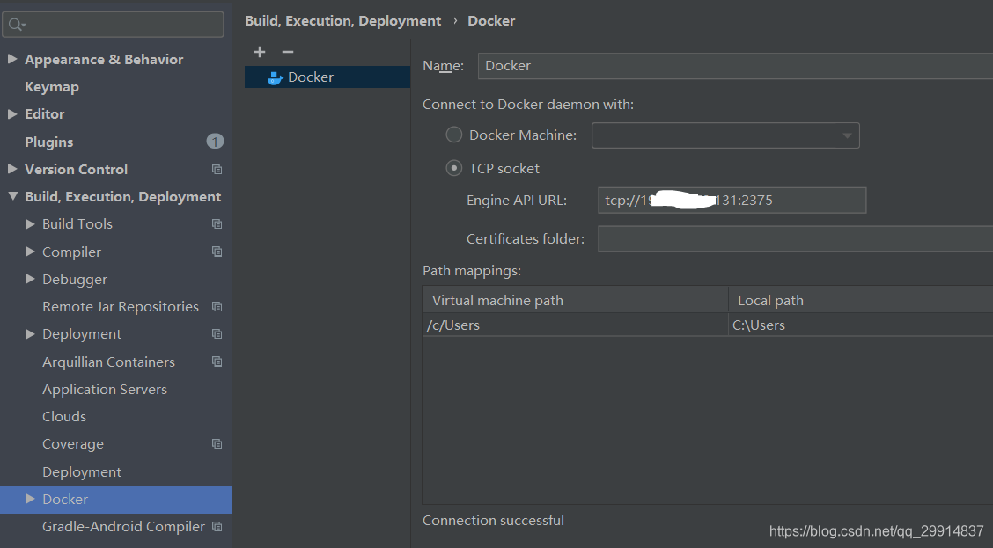Viewport: 993px width, 548px height.
Task: Select the Docker Machine radio button
Action: [454, 135]
